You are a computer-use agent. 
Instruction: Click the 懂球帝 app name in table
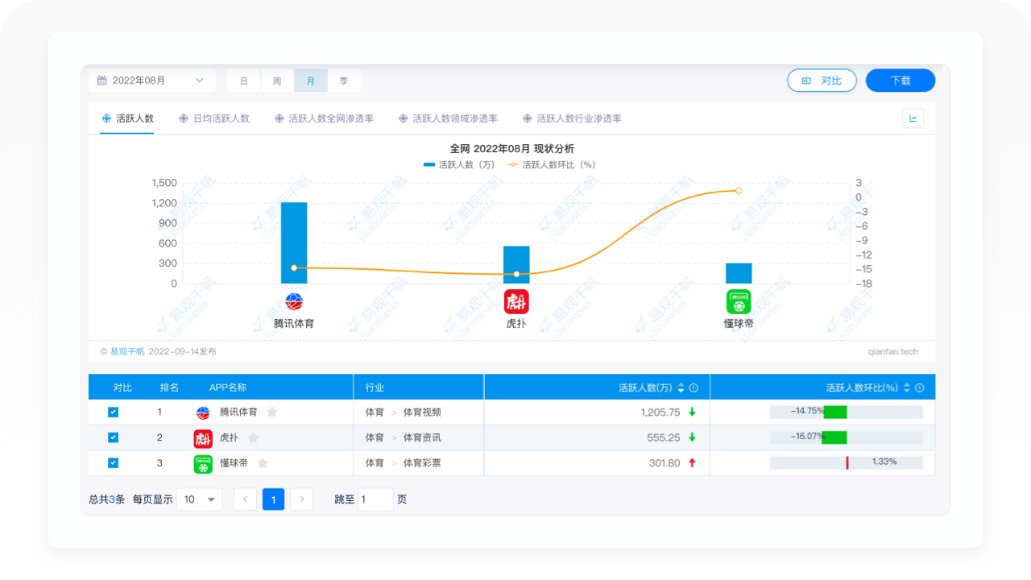point(234,464)
